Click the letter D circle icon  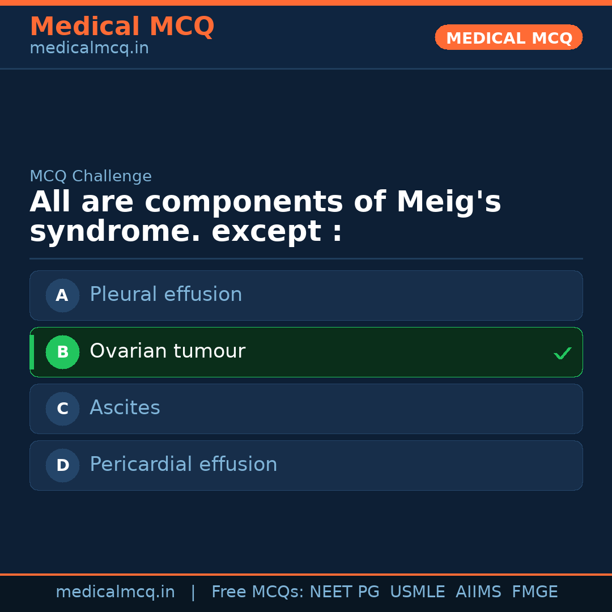pos(62,465)
